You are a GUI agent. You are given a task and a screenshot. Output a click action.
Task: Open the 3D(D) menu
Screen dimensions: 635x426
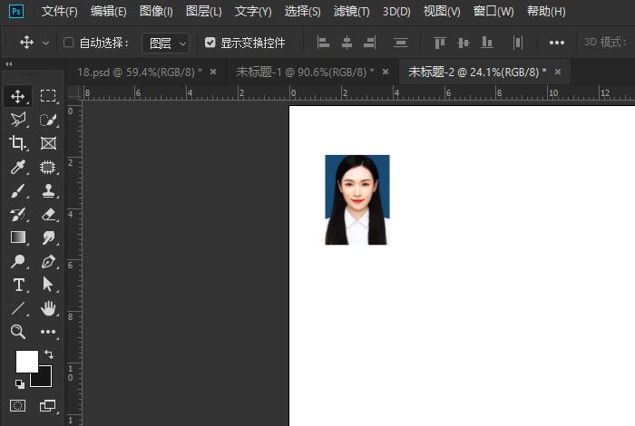(396, 11)
